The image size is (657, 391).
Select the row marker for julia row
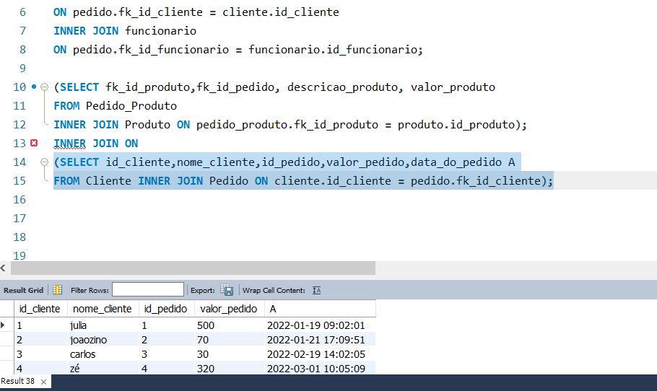click(4, 325)
